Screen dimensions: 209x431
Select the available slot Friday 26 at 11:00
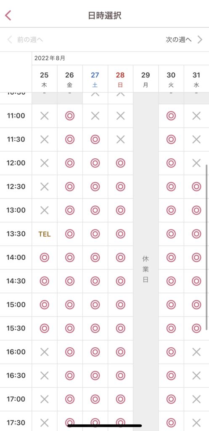point(70,116)
